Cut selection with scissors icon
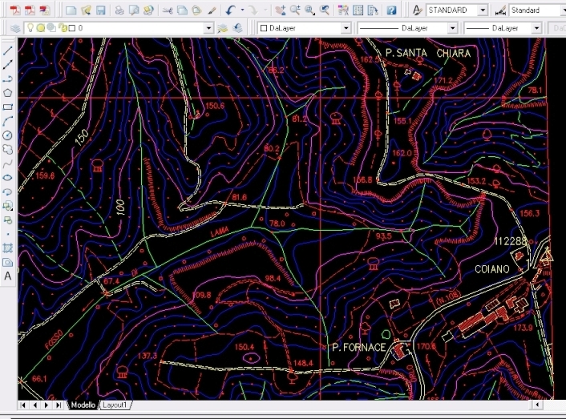The width and height of the screenshot is (566, 419). (x=168, y=10)
